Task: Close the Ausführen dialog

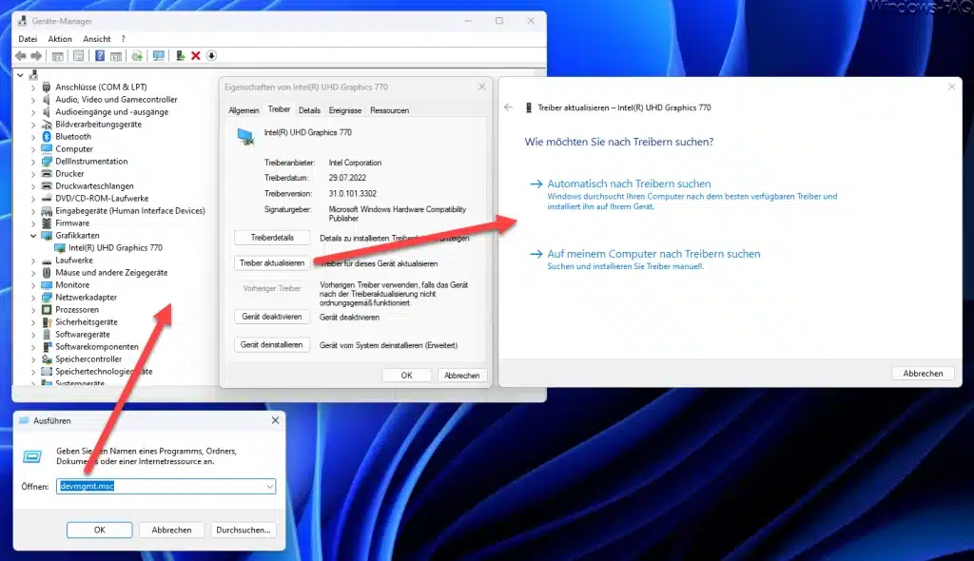Action: click(x=275, y=420)
